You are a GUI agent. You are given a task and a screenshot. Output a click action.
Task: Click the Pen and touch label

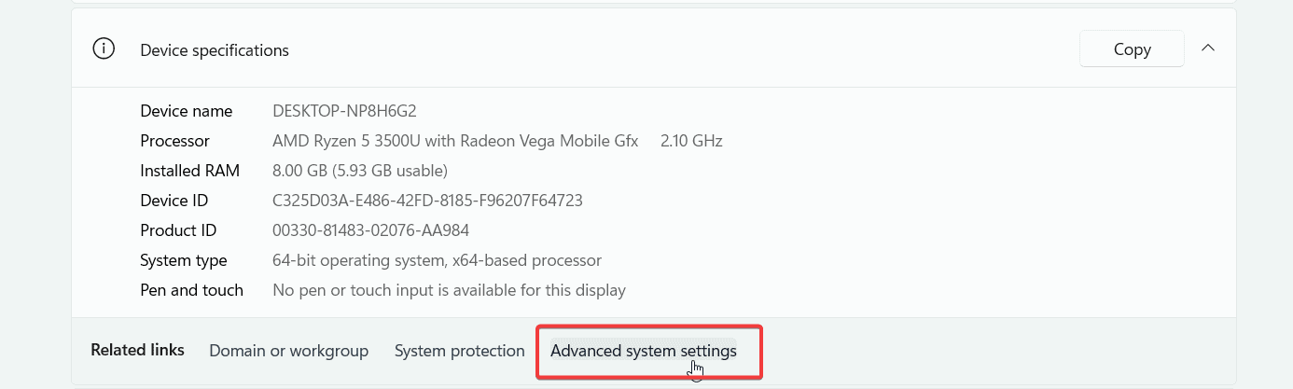click(x=191, y=290)
